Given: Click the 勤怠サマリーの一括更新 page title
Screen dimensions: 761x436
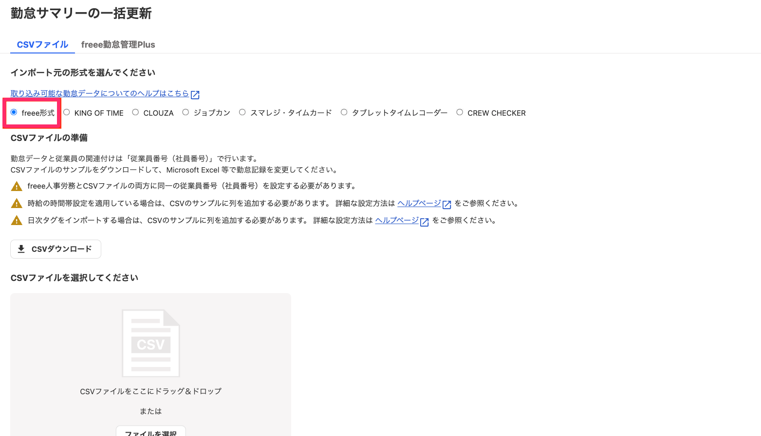Looking at the screenshot, I should tap(81, 13).
